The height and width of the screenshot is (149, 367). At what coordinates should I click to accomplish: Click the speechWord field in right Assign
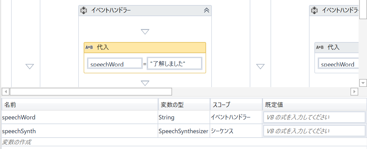[337, 64]
